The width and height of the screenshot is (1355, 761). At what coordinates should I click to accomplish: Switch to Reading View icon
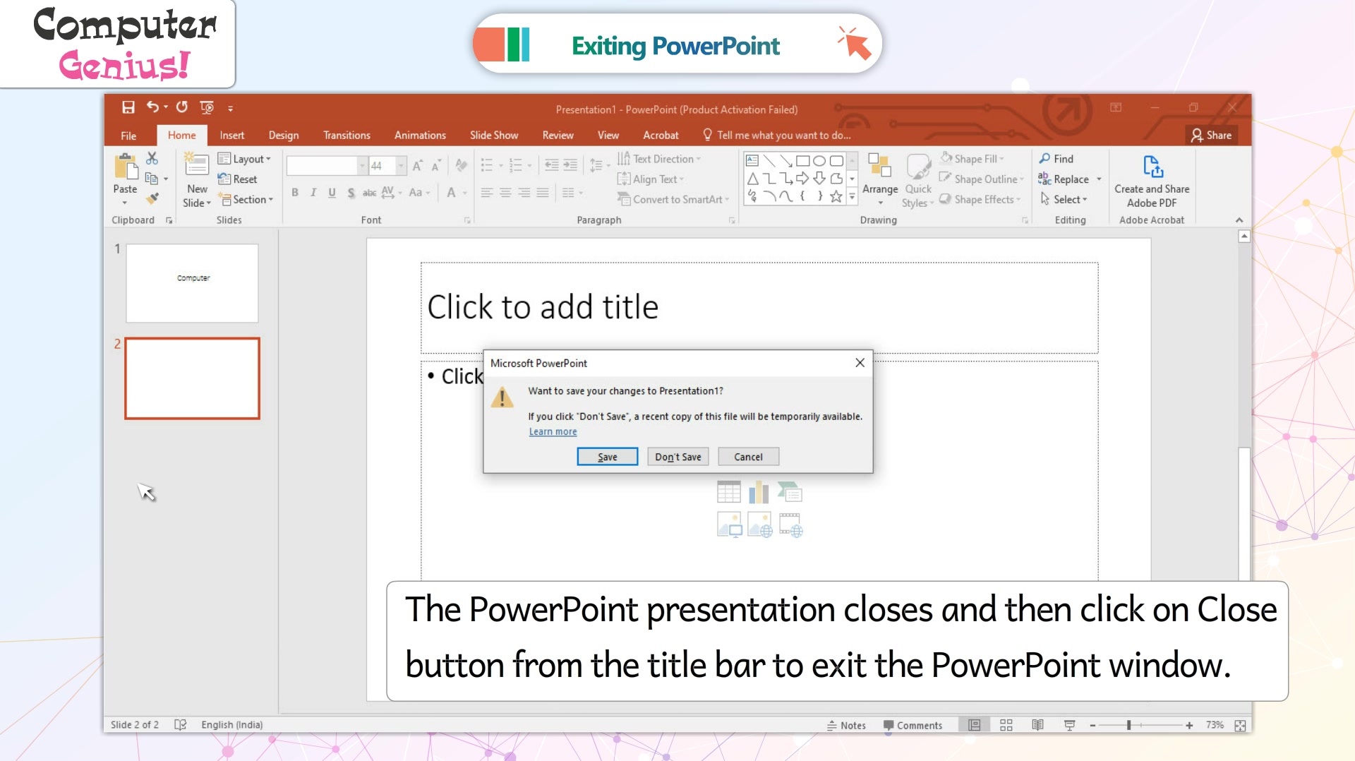pos(1037,725)
